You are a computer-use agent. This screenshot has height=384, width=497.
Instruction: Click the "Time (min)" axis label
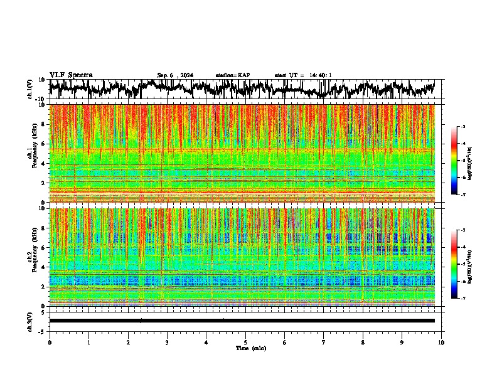click(251, 348)
